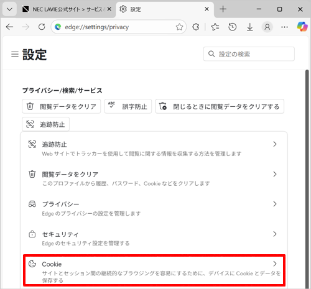Maximize the Edge window

tap(280, 9)
